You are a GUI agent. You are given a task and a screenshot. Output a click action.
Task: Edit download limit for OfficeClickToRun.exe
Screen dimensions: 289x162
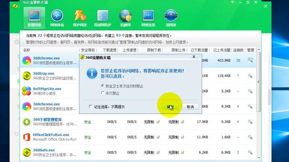click(x=158, y=137)
